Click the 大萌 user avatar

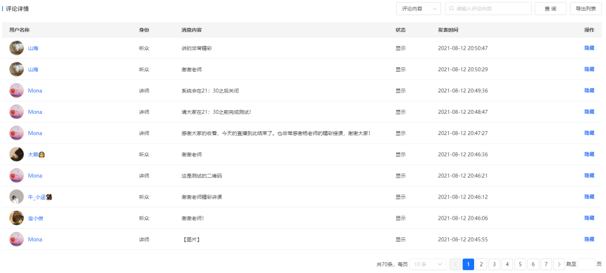[x=16, y=154]
